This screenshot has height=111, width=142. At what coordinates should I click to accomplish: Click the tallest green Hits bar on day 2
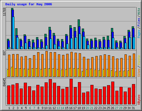click(12, 29)
